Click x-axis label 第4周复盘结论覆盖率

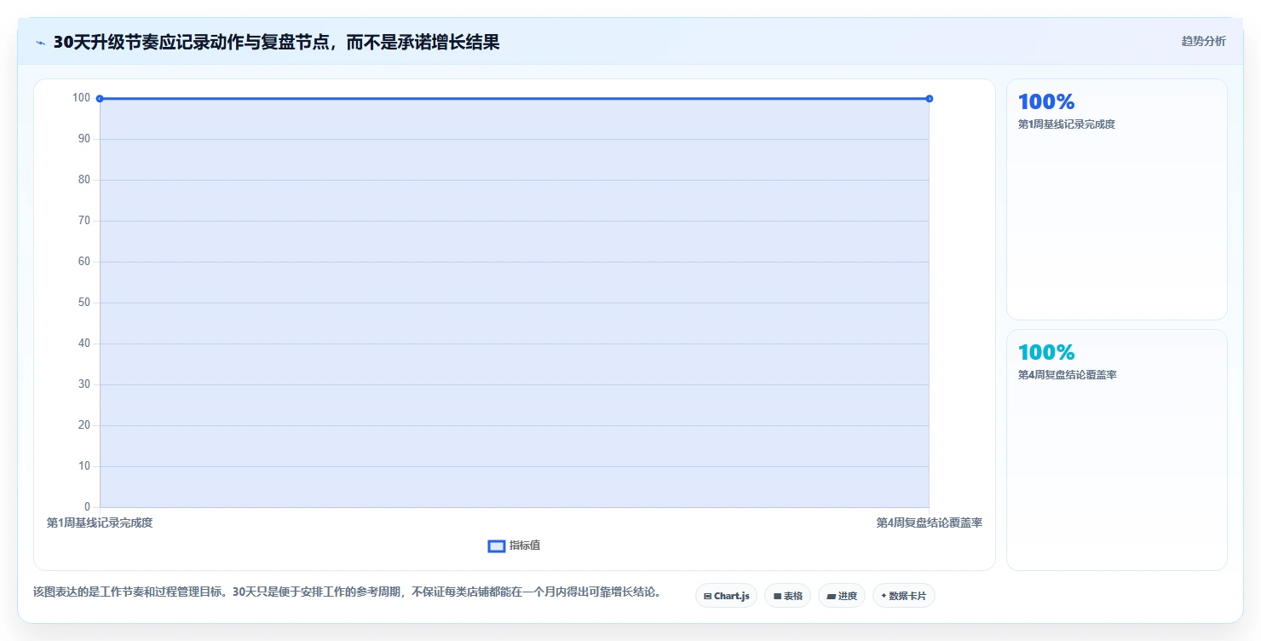click(x=929, y=523)
